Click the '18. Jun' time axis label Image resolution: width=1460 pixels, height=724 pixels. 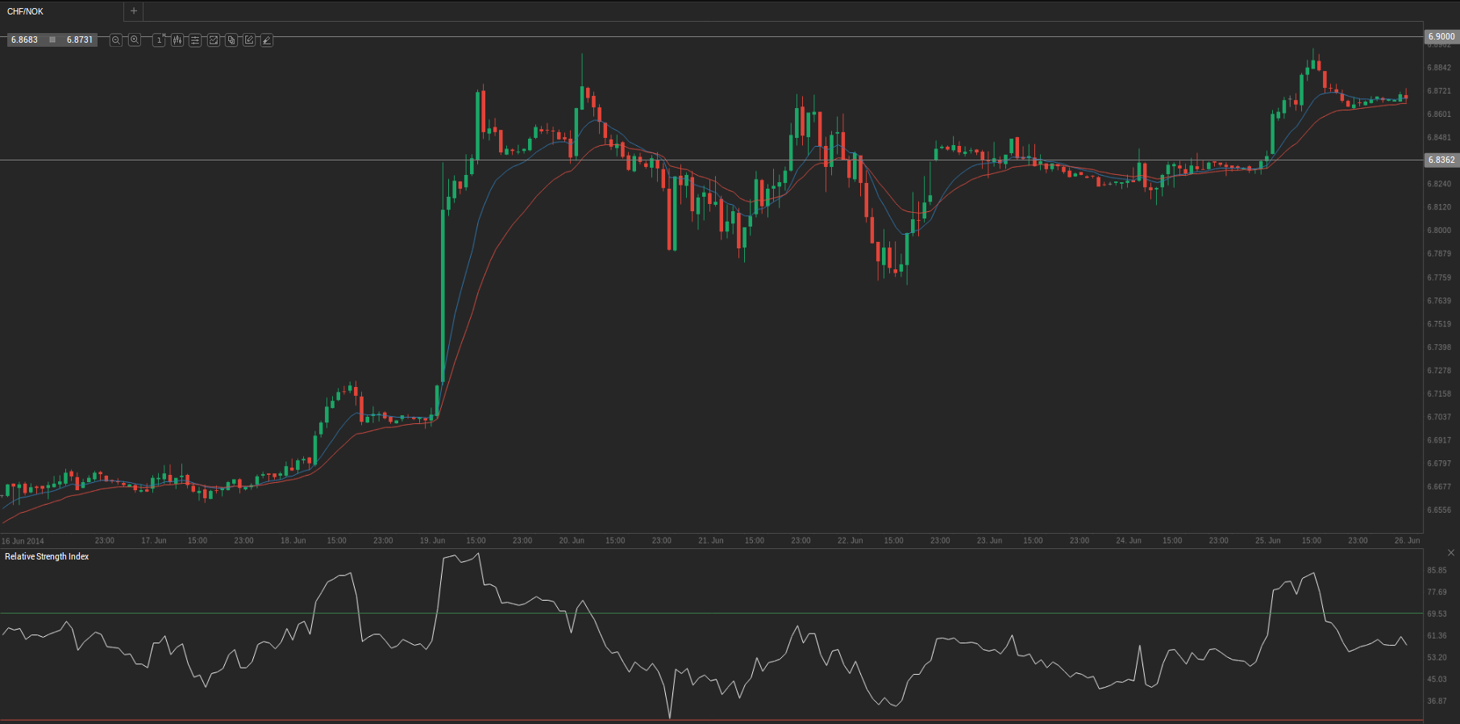click(x=293, y=540)
